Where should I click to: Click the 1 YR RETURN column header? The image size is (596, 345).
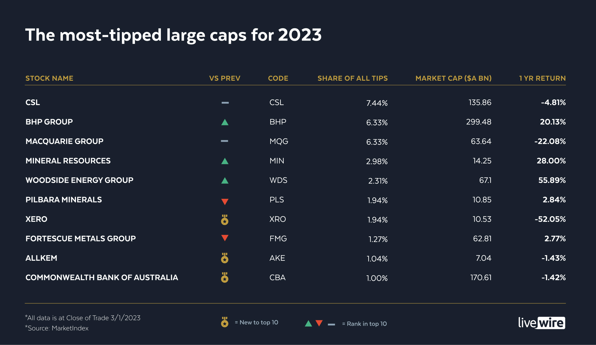(x=542, y=78)
